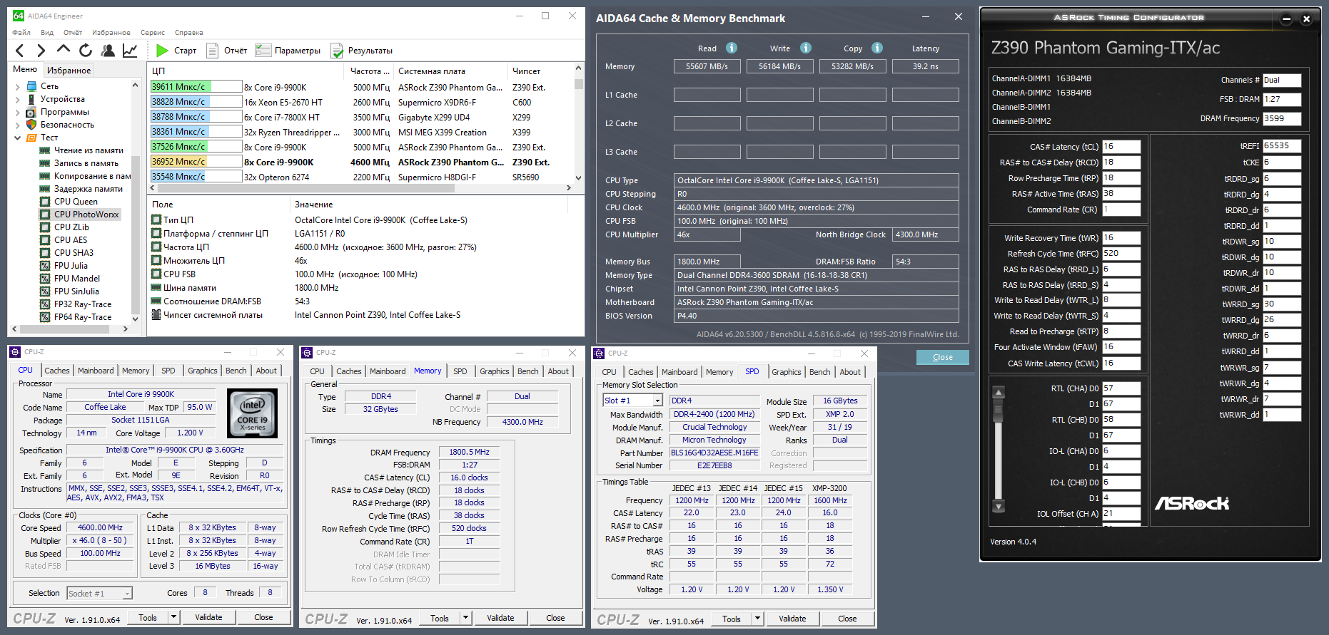The image size is (1329, 635).
Task: Open Graphics tab in CPU-Z Memory window
Action: pyautogui.click(x=495, y=371)
